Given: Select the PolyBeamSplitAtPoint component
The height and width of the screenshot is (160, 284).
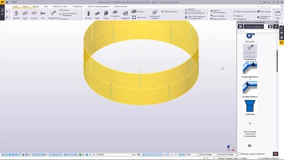Looking at the screenshot, I should point(250,71).
